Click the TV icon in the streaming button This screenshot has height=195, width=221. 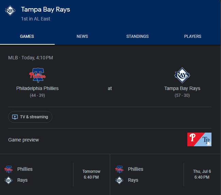[15, 117]
